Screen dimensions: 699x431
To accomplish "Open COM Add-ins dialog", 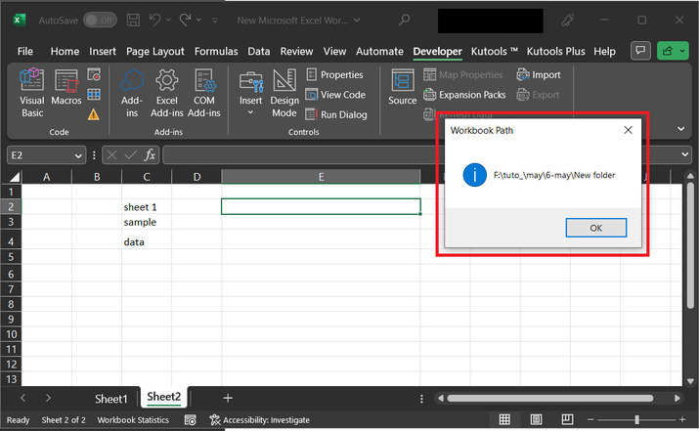I will (x=204, y=93).
